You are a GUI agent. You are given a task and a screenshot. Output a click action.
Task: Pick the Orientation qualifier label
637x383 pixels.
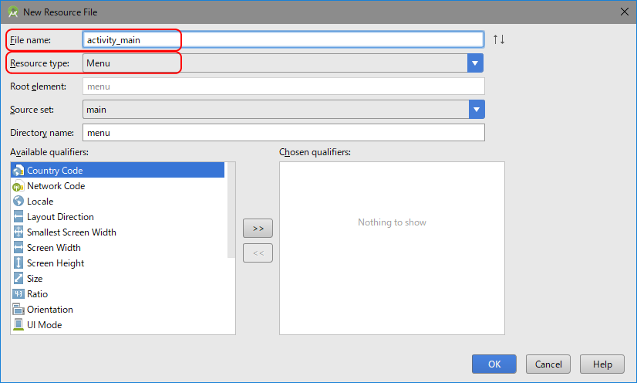pos(50,310)
